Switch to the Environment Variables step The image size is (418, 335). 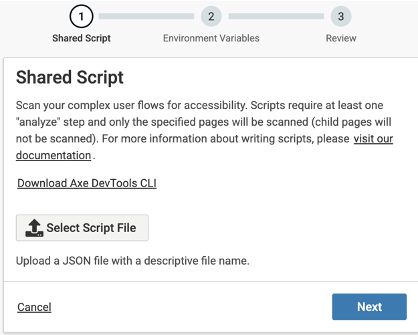[x=211, y=38]
